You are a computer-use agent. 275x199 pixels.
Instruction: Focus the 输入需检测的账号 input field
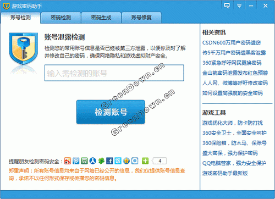click(x=114, y=73)
